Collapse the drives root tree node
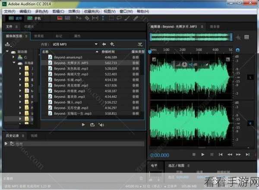 7,51
